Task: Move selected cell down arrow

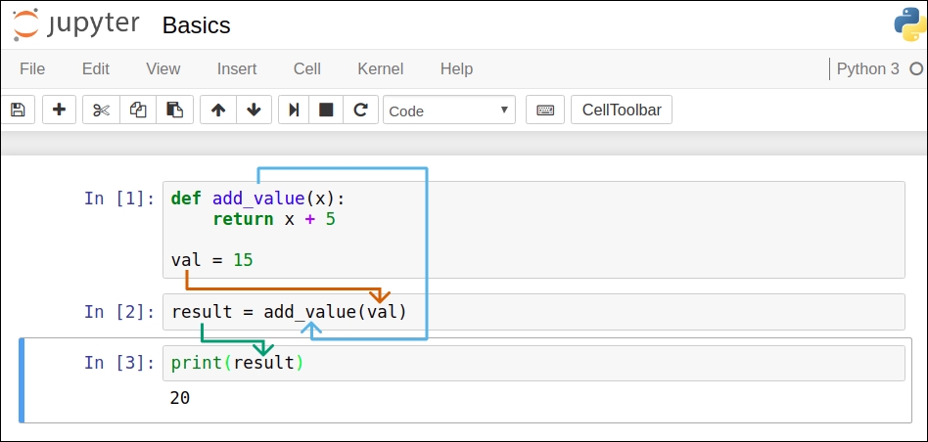Action: (254, 110)
